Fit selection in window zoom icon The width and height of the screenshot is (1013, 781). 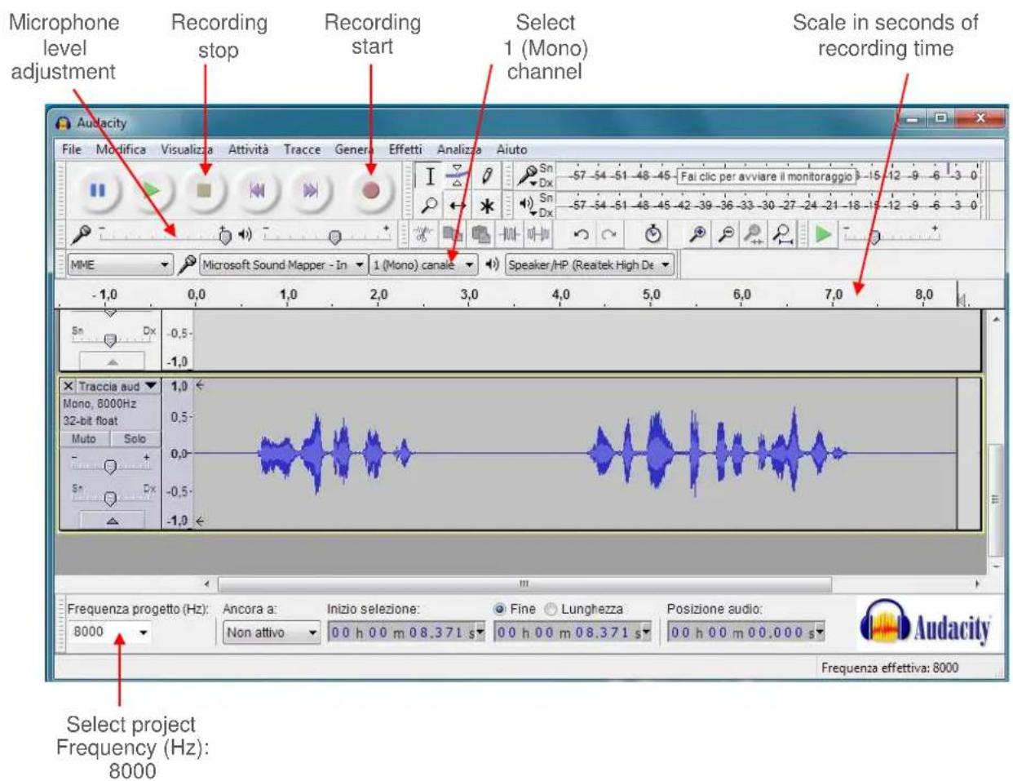pos(754,235)
